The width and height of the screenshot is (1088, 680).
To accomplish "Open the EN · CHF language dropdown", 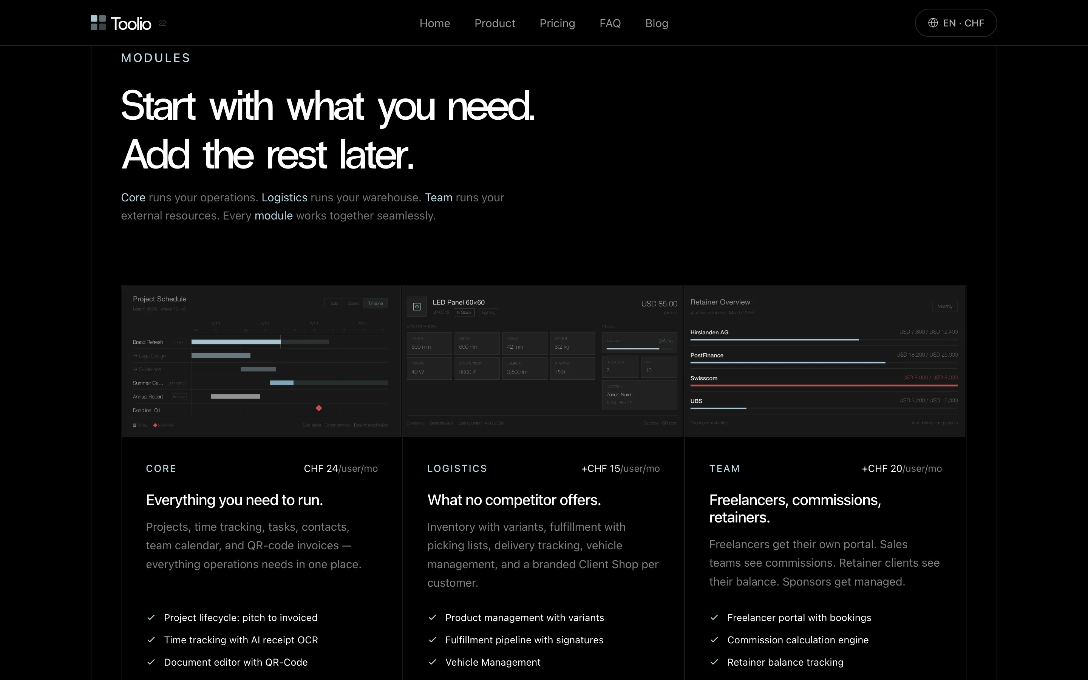I will (956, 23).
